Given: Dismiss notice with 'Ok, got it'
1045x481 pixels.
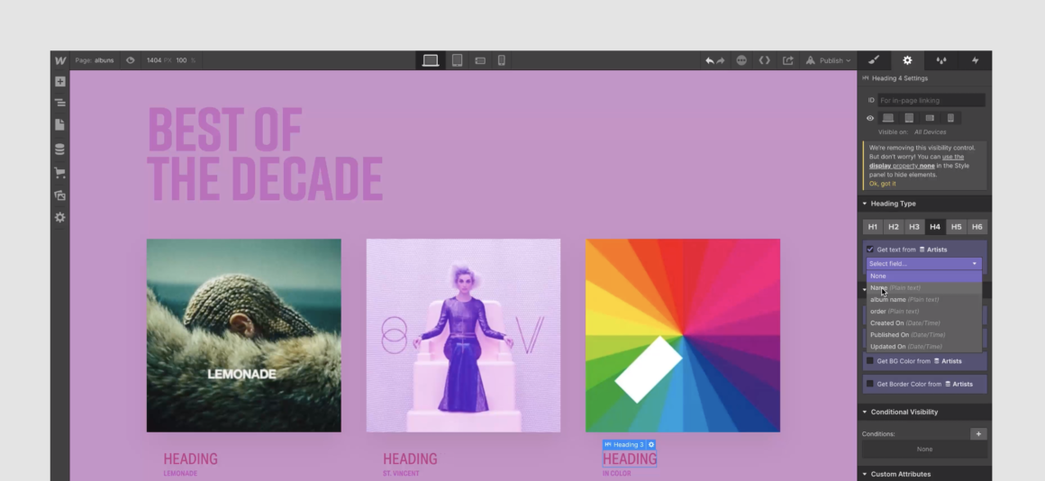Looking at the screenshot, I should point(882,184).
